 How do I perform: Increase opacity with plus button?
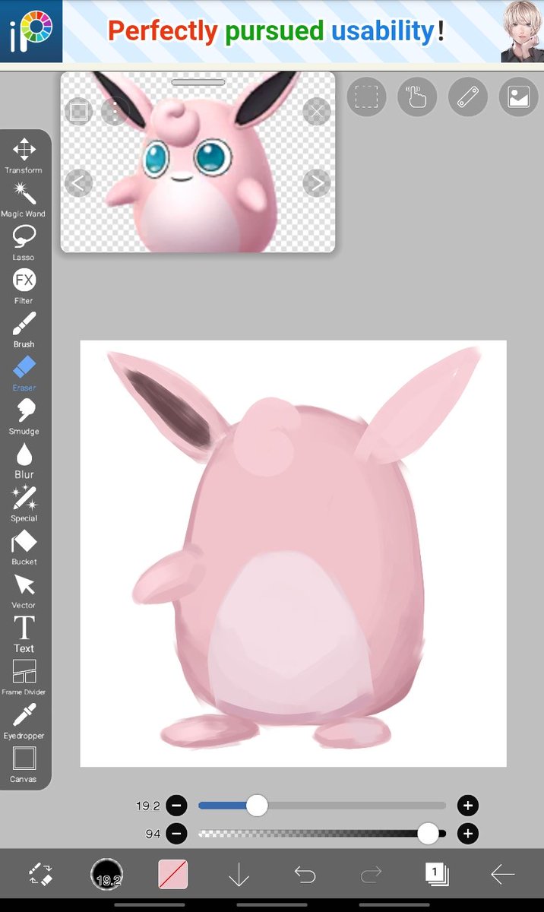[x=467, y=834]
